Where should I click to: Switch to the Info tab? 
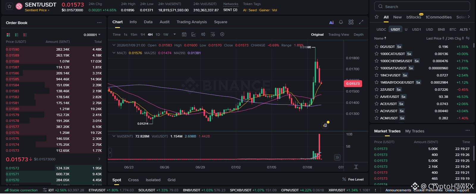133,22
